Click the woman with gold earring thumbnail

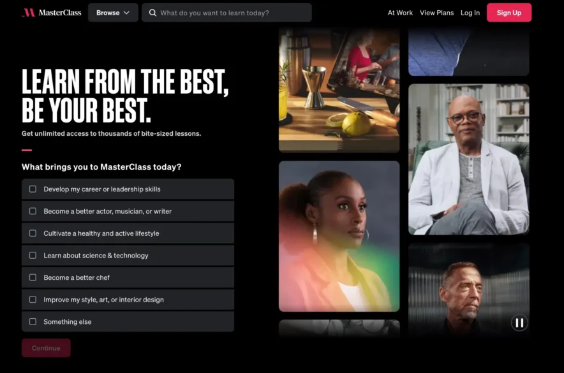click(x=339, y=236)
